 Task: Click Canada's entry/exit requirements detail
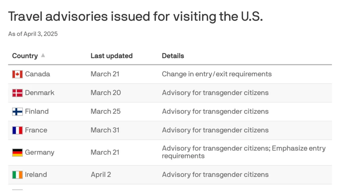click(x=216, y=74)
